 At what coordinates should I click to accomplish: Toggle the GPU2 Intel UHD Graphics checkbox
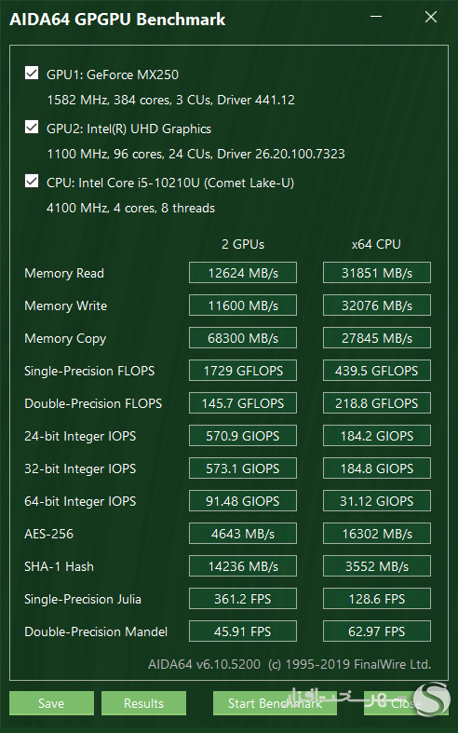point(32,128)
